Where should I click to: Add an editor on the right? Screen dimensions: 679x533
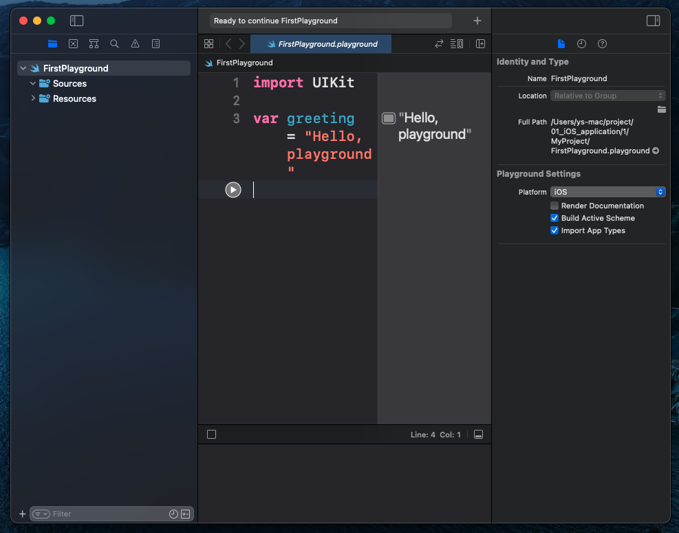pos(480,44)
